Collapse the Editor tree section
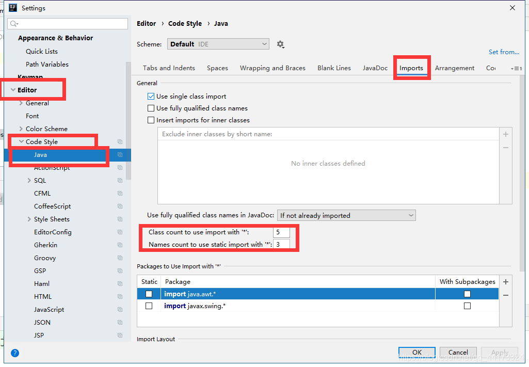The height and width of the screenshot is (367, 529). pos(13,90)
